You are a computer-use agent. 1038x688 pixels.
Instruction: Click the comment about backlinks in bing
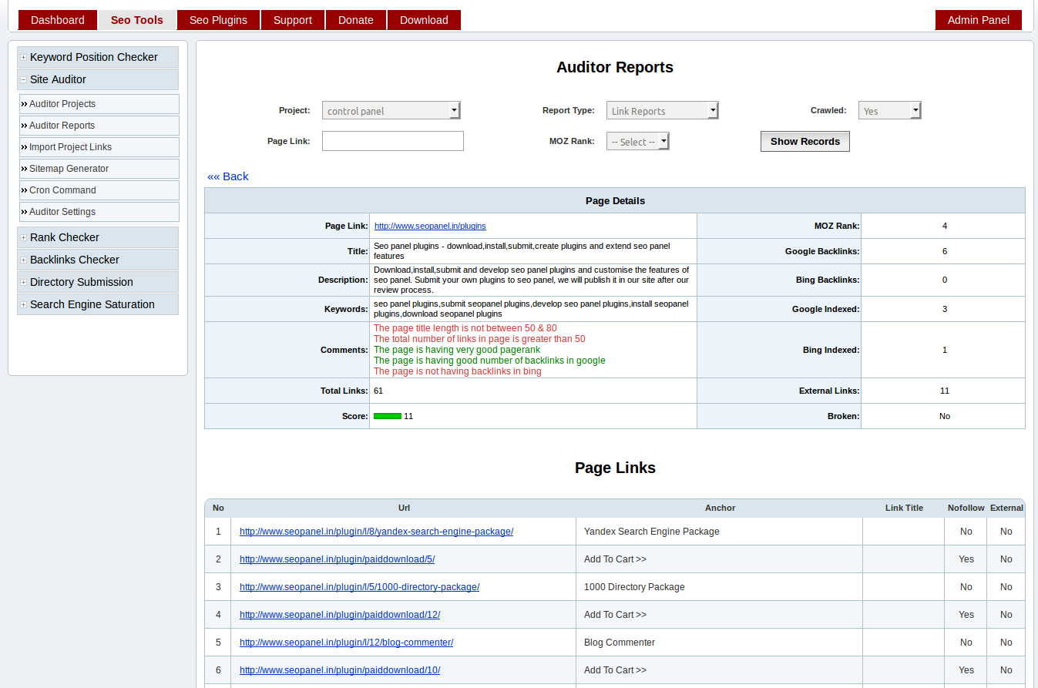click(458, 371)
